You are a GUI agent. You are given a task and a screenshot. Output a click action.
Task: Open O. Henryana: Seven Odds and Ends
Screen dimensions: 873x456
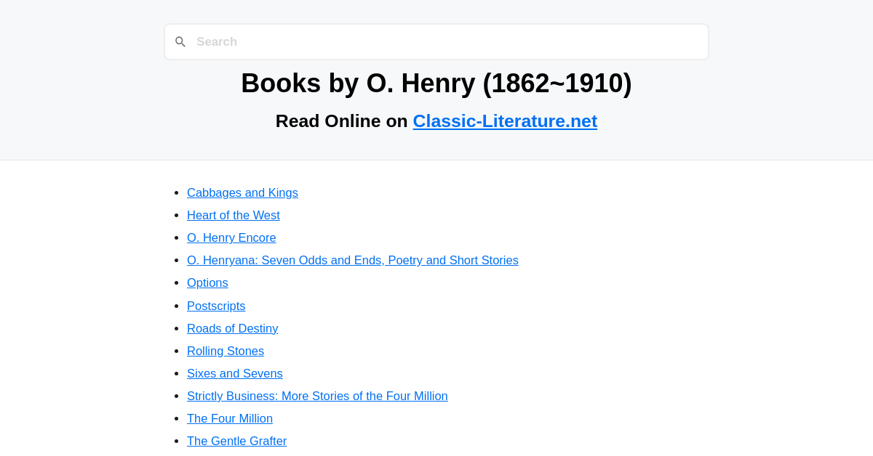point(353,260)
